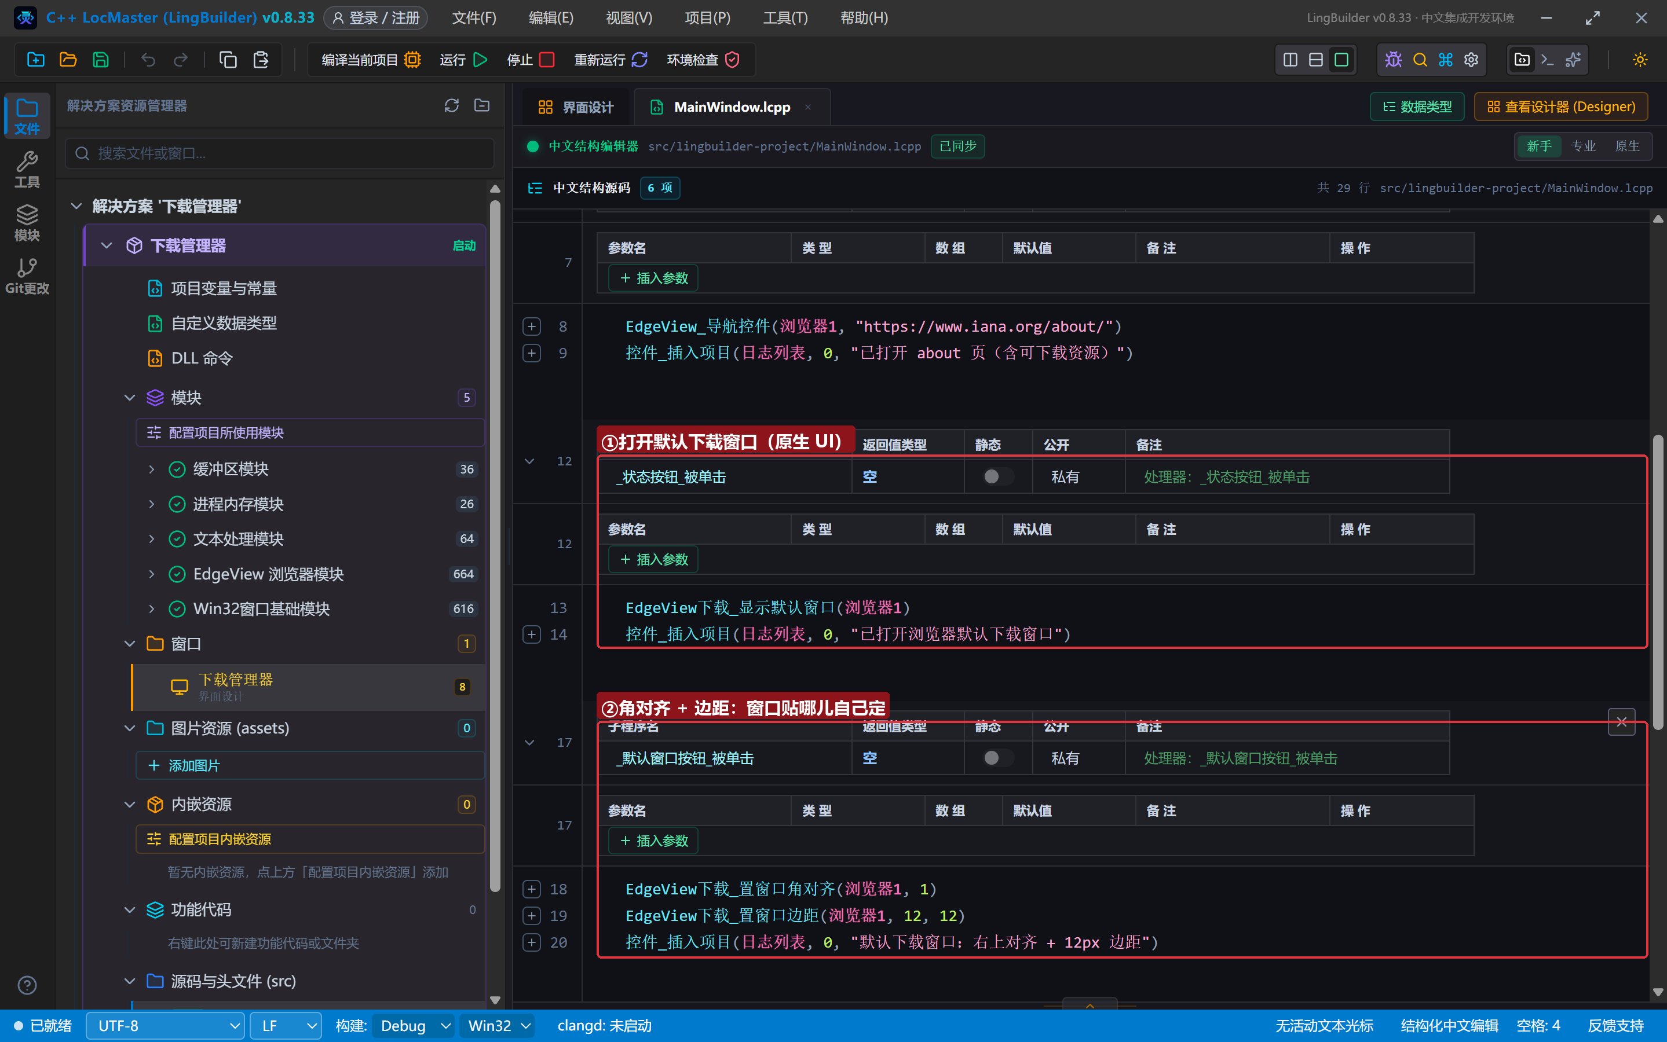The height and width of the screenshot is (1042, 1667).
Task: Toggle the light theme sun icon
Action: (1640, 60)
